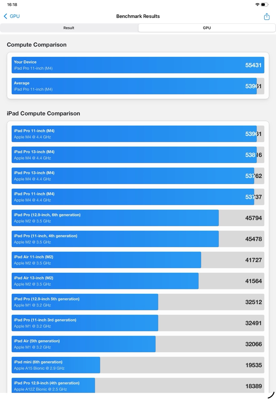Tap iPad Pro 12.9-inch 6th generation row
Viewport: 276px width, 400px height.
pyautogui.click(x=138, y=218)
